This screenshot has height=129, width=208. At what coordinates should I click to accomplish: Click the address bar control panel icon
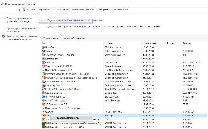point(24,10)
